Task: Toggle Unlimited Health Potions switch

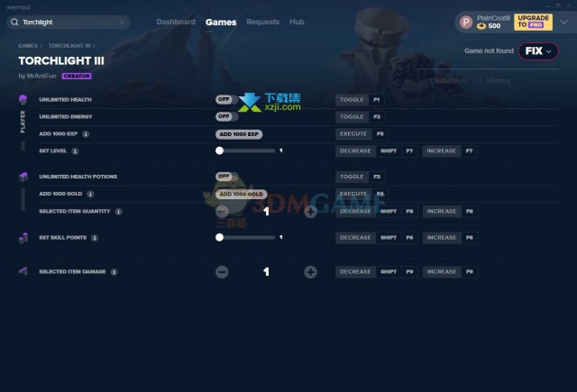Action: click(x=226, y=177)
